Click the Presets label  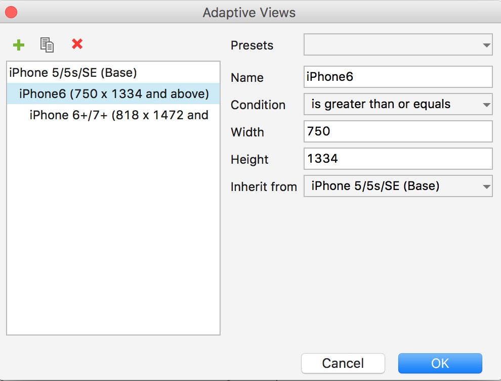click(252, 45)
